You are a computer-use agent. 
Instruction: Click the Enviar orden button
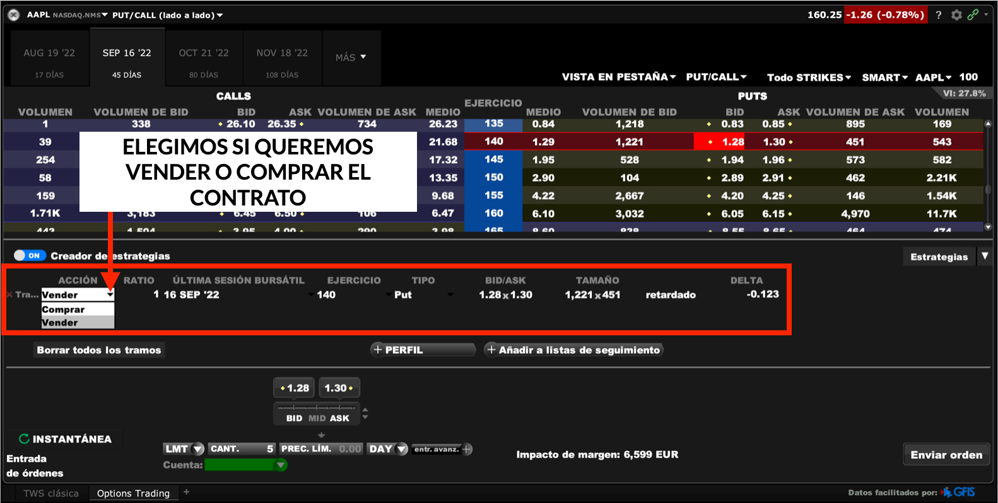[946, 454]
